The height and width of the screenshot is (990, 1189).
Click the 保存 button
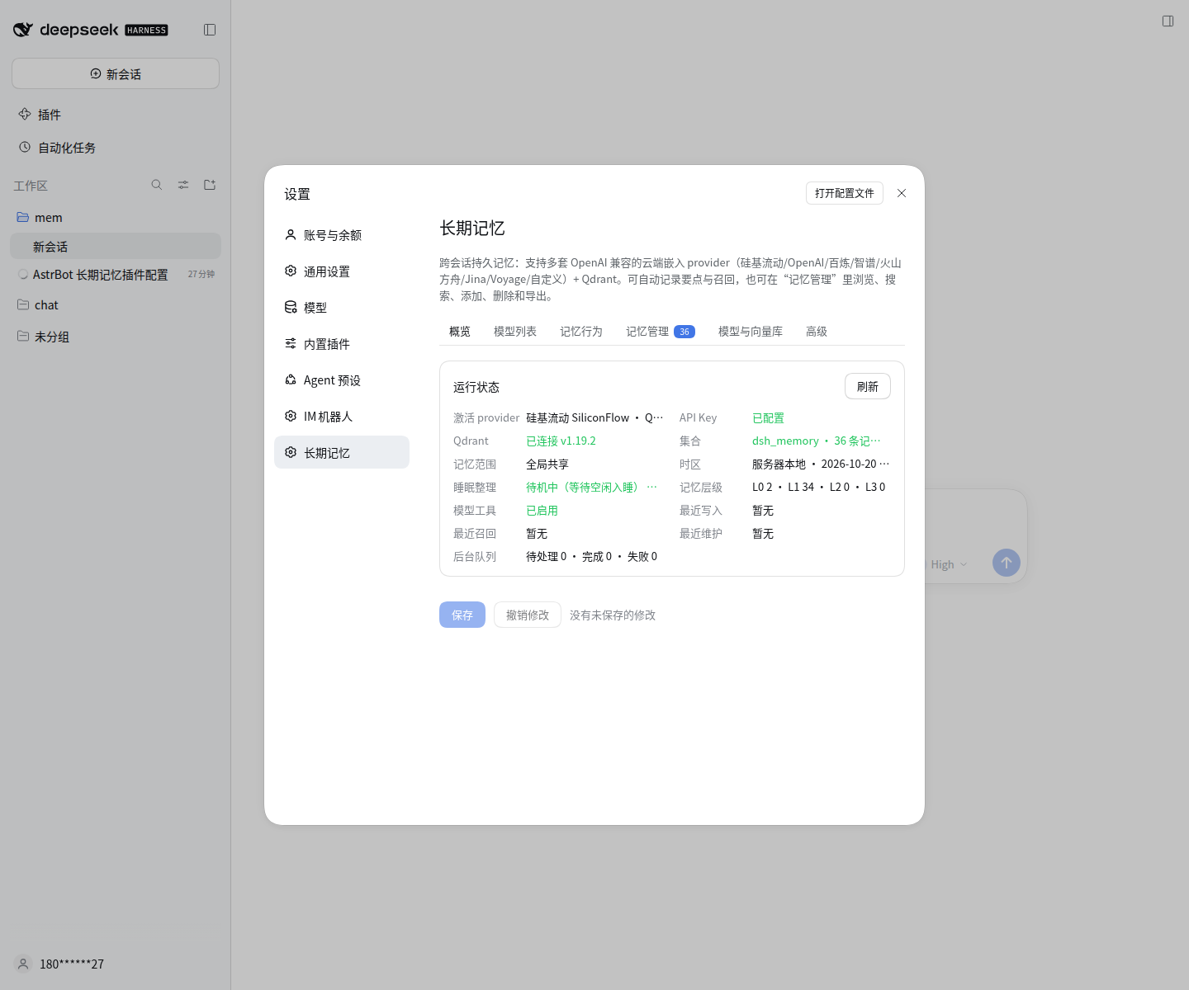click(x=462, y=615)
